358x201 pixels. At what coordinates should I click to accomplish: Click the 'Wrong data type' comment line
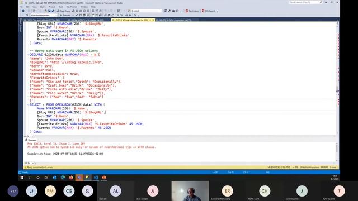[64, 51]
